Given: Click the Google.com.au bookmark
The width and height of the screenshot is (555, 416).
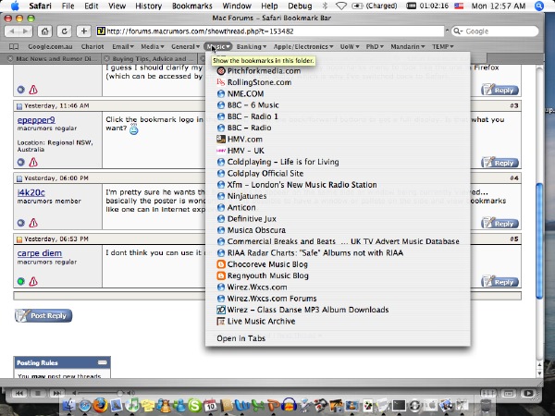Looking at the screenshot, I should pos(50,47).
